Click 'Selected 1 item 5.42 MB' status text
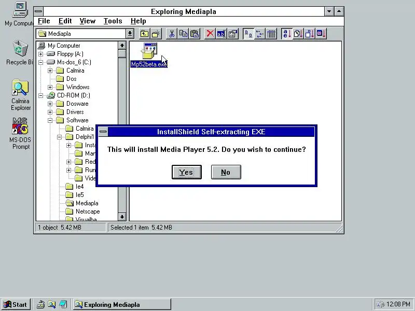415x311 pixels. 141,228
